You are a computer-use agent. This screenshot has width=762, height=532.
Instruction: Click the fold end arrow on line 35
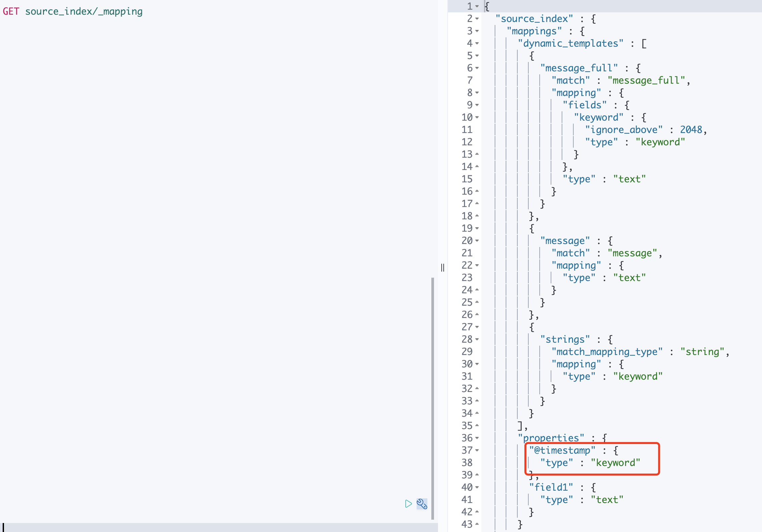477,426
